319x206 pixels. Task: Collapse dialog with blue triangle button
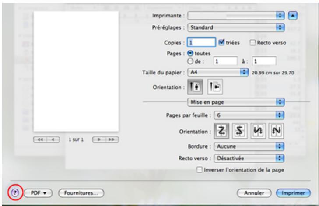[x=293, y=16]
